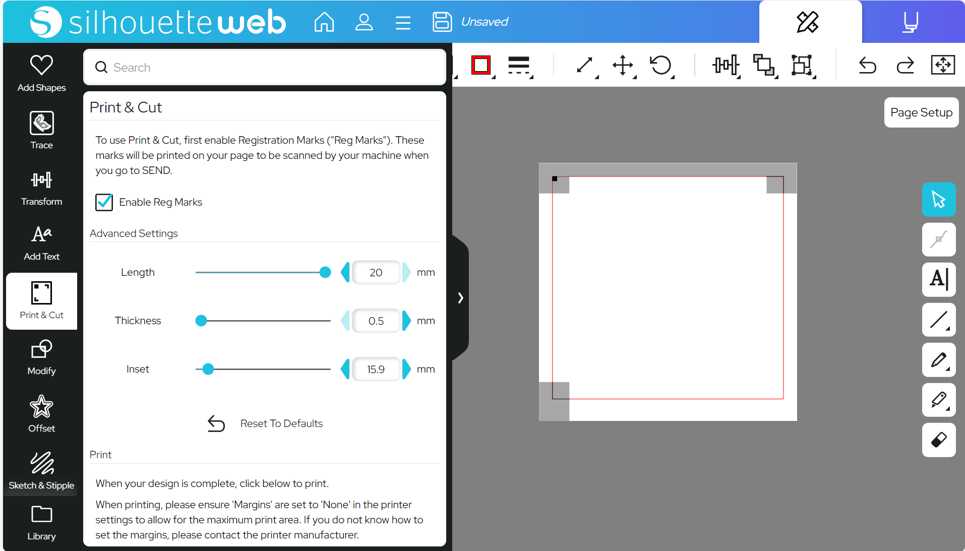Image resolution: width=965 pixels, height=551 pixels.
Task: Go to the Home icon
Action: [x=324, y=22]
